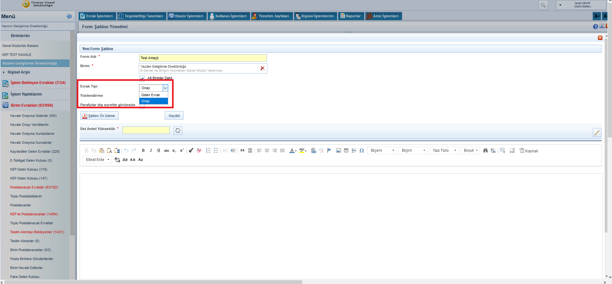Insert a table into the editor
Viewport: 612px width, 284px height.
click(346, 150)
